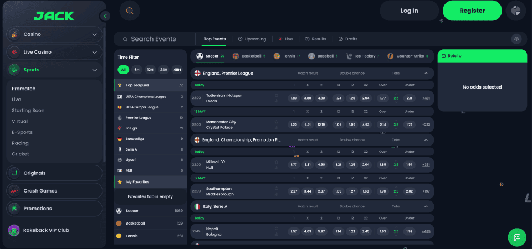The image size is (532, 249).
Task: Change the total line 3.5 for Manchester City match
Action: click(x=396, y=124)
